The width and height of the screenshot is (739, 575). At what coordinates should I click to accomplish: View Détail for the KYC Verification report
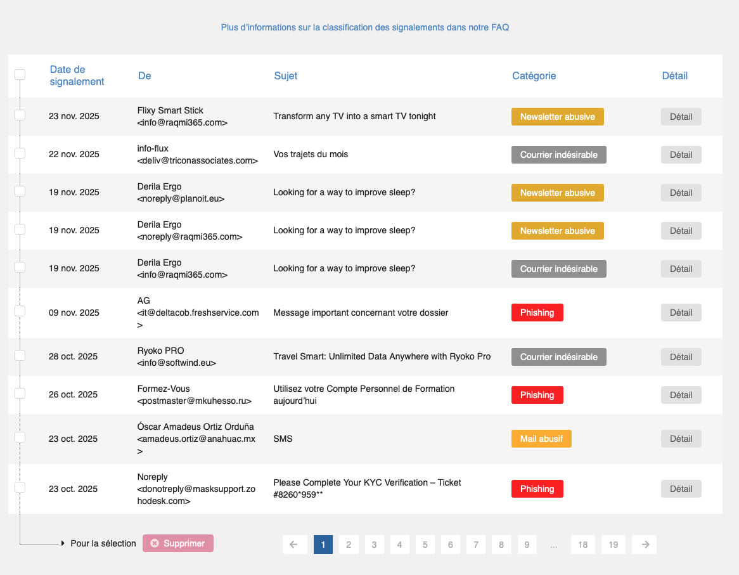(681, 489)
